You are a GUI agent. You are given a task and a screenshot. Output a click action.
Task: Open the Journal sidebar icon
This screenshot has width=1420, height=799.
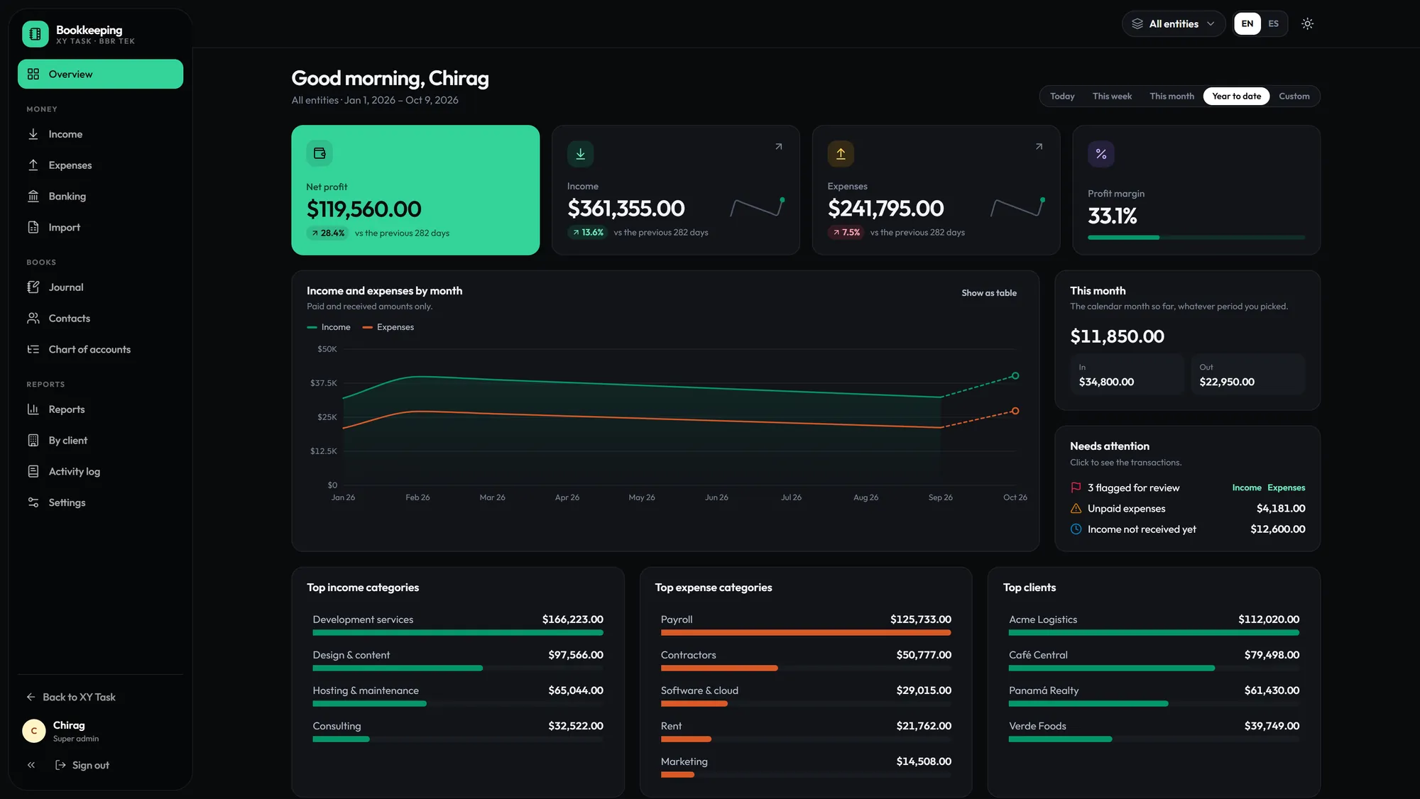point(33,287)
